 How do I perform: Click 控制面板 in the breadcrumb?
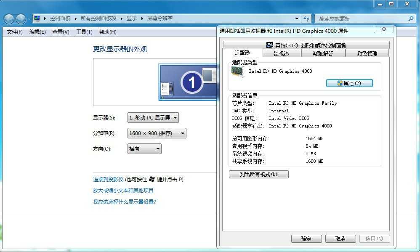[60, 19]
